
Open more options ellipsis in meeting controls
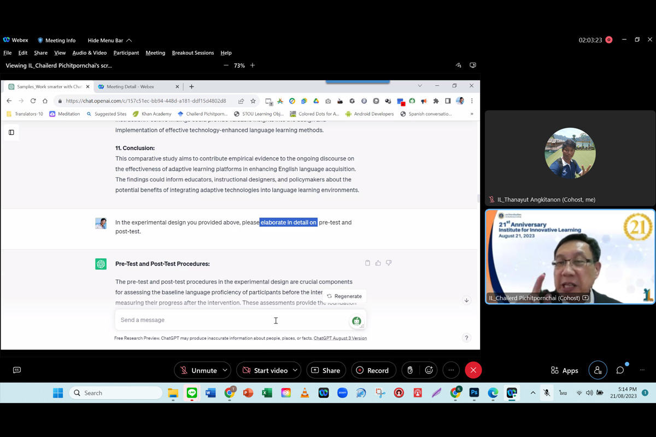coord(451,370)
